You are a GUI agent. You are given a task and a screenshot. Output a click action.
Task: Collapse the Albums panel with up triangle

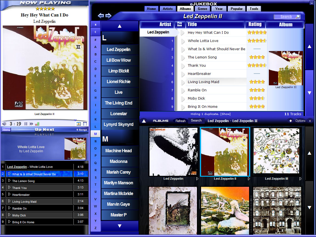pos(144,121)
